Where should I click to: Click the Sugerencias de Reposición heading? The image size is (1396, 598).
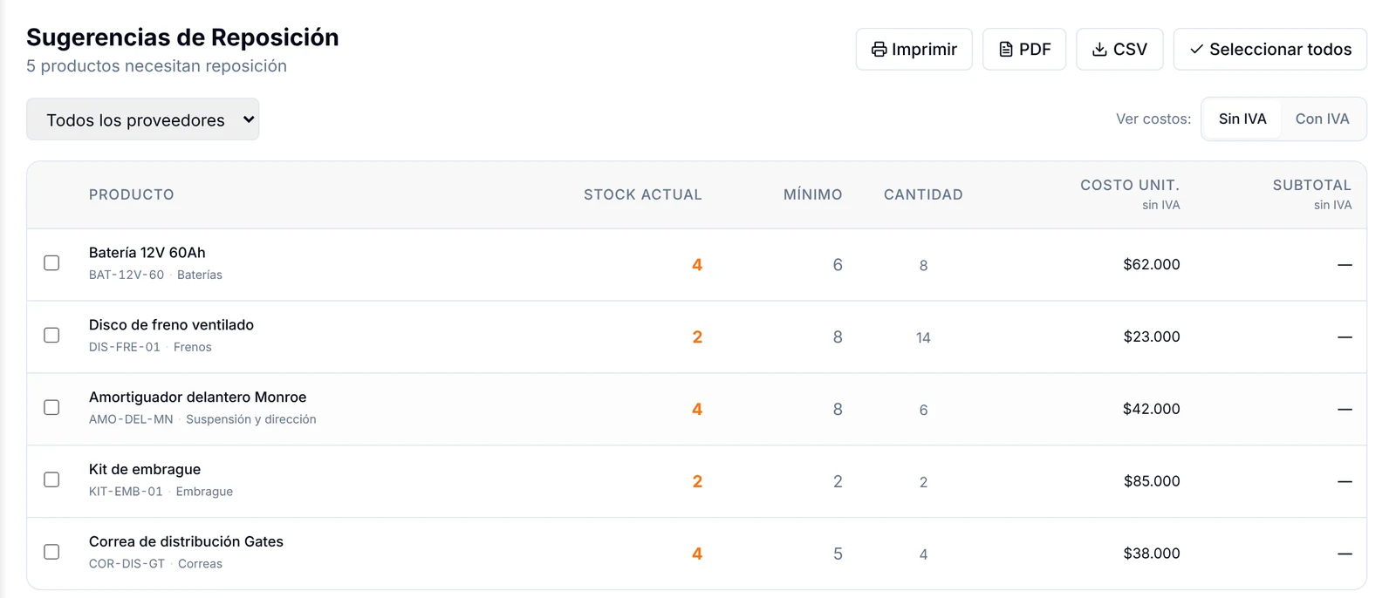point(182,37)
